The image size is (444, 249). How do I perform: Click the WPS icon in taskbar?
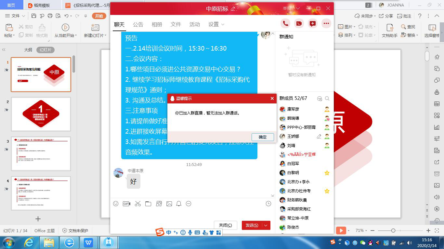point(88,243)
